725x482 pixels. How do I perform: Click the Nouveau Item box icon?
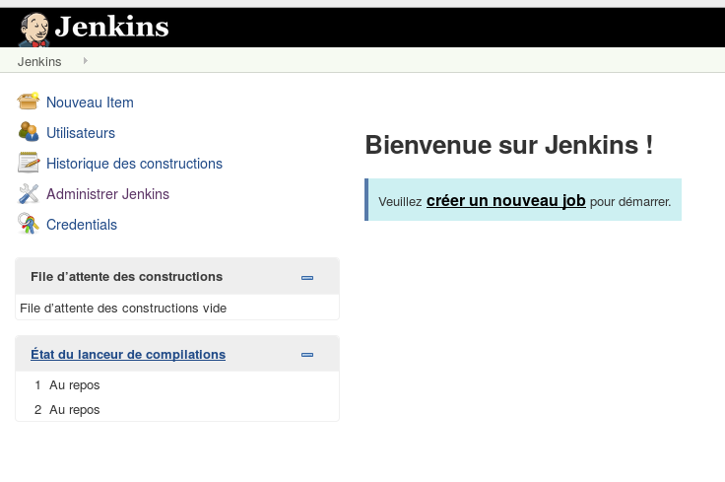click(29, 102)
